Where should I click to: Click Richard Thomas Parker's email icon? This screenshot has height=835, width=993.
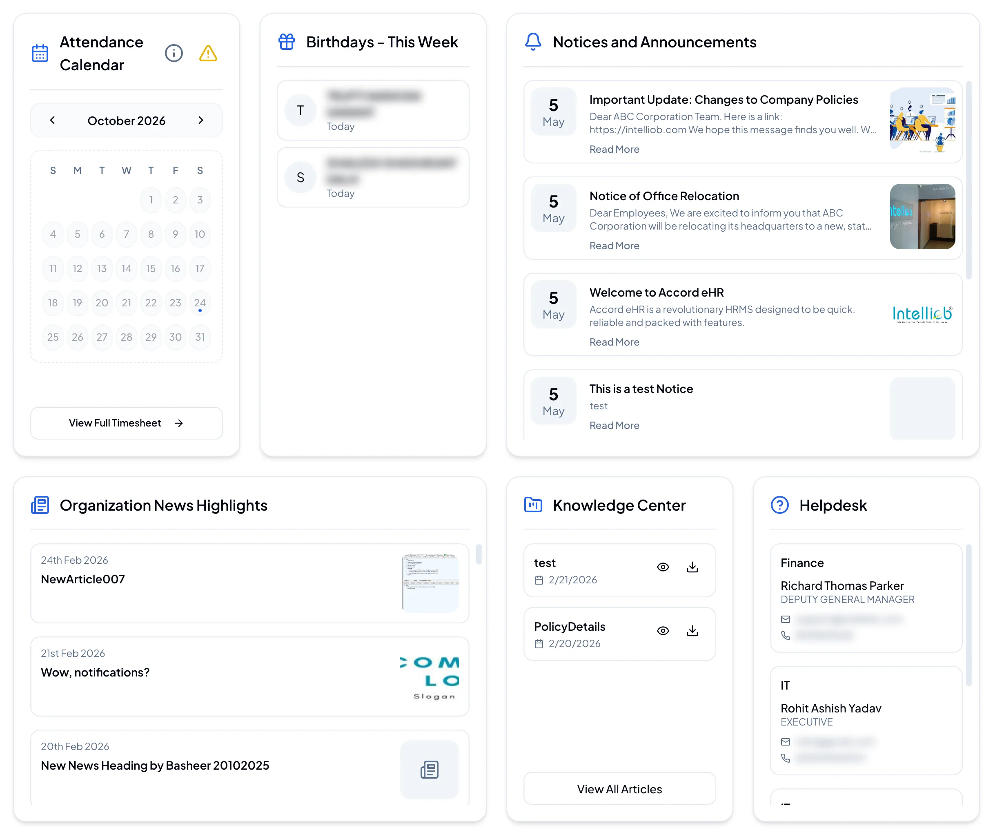(785, 619)
